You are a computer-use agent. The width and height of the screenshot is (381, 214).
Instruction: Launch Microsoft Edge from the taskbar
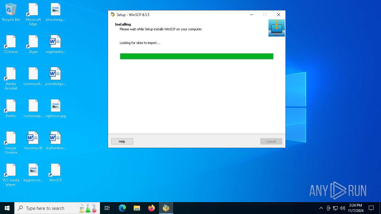(122, 208)
